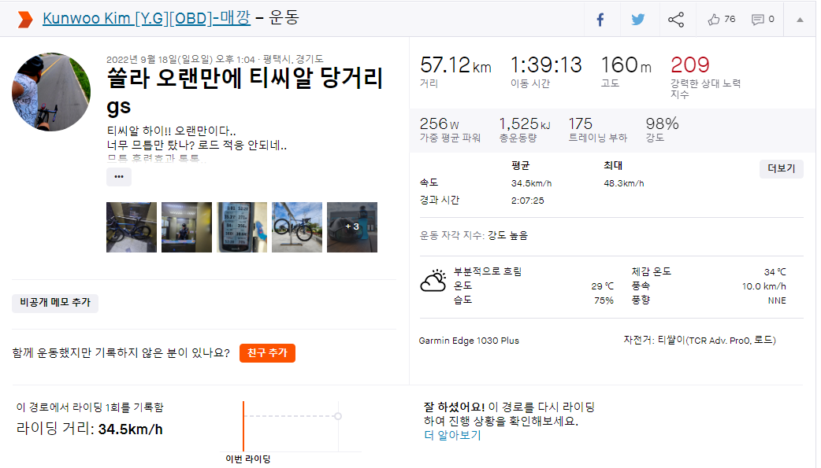Click the 1:39:13 moving time value
This screenshot has width=821, height=468.
point(546,65)
